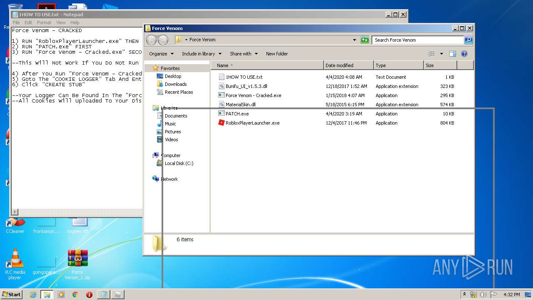The height and width of the screenshot is (300, 533).
Task: Open Force Venom_1.zip on desktop
Action: click(77, 265)
